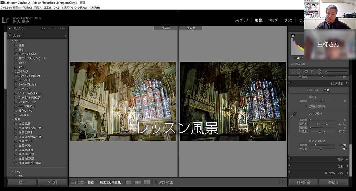Click the Lr application logo

pyautogui.click(x=5, y=20)
